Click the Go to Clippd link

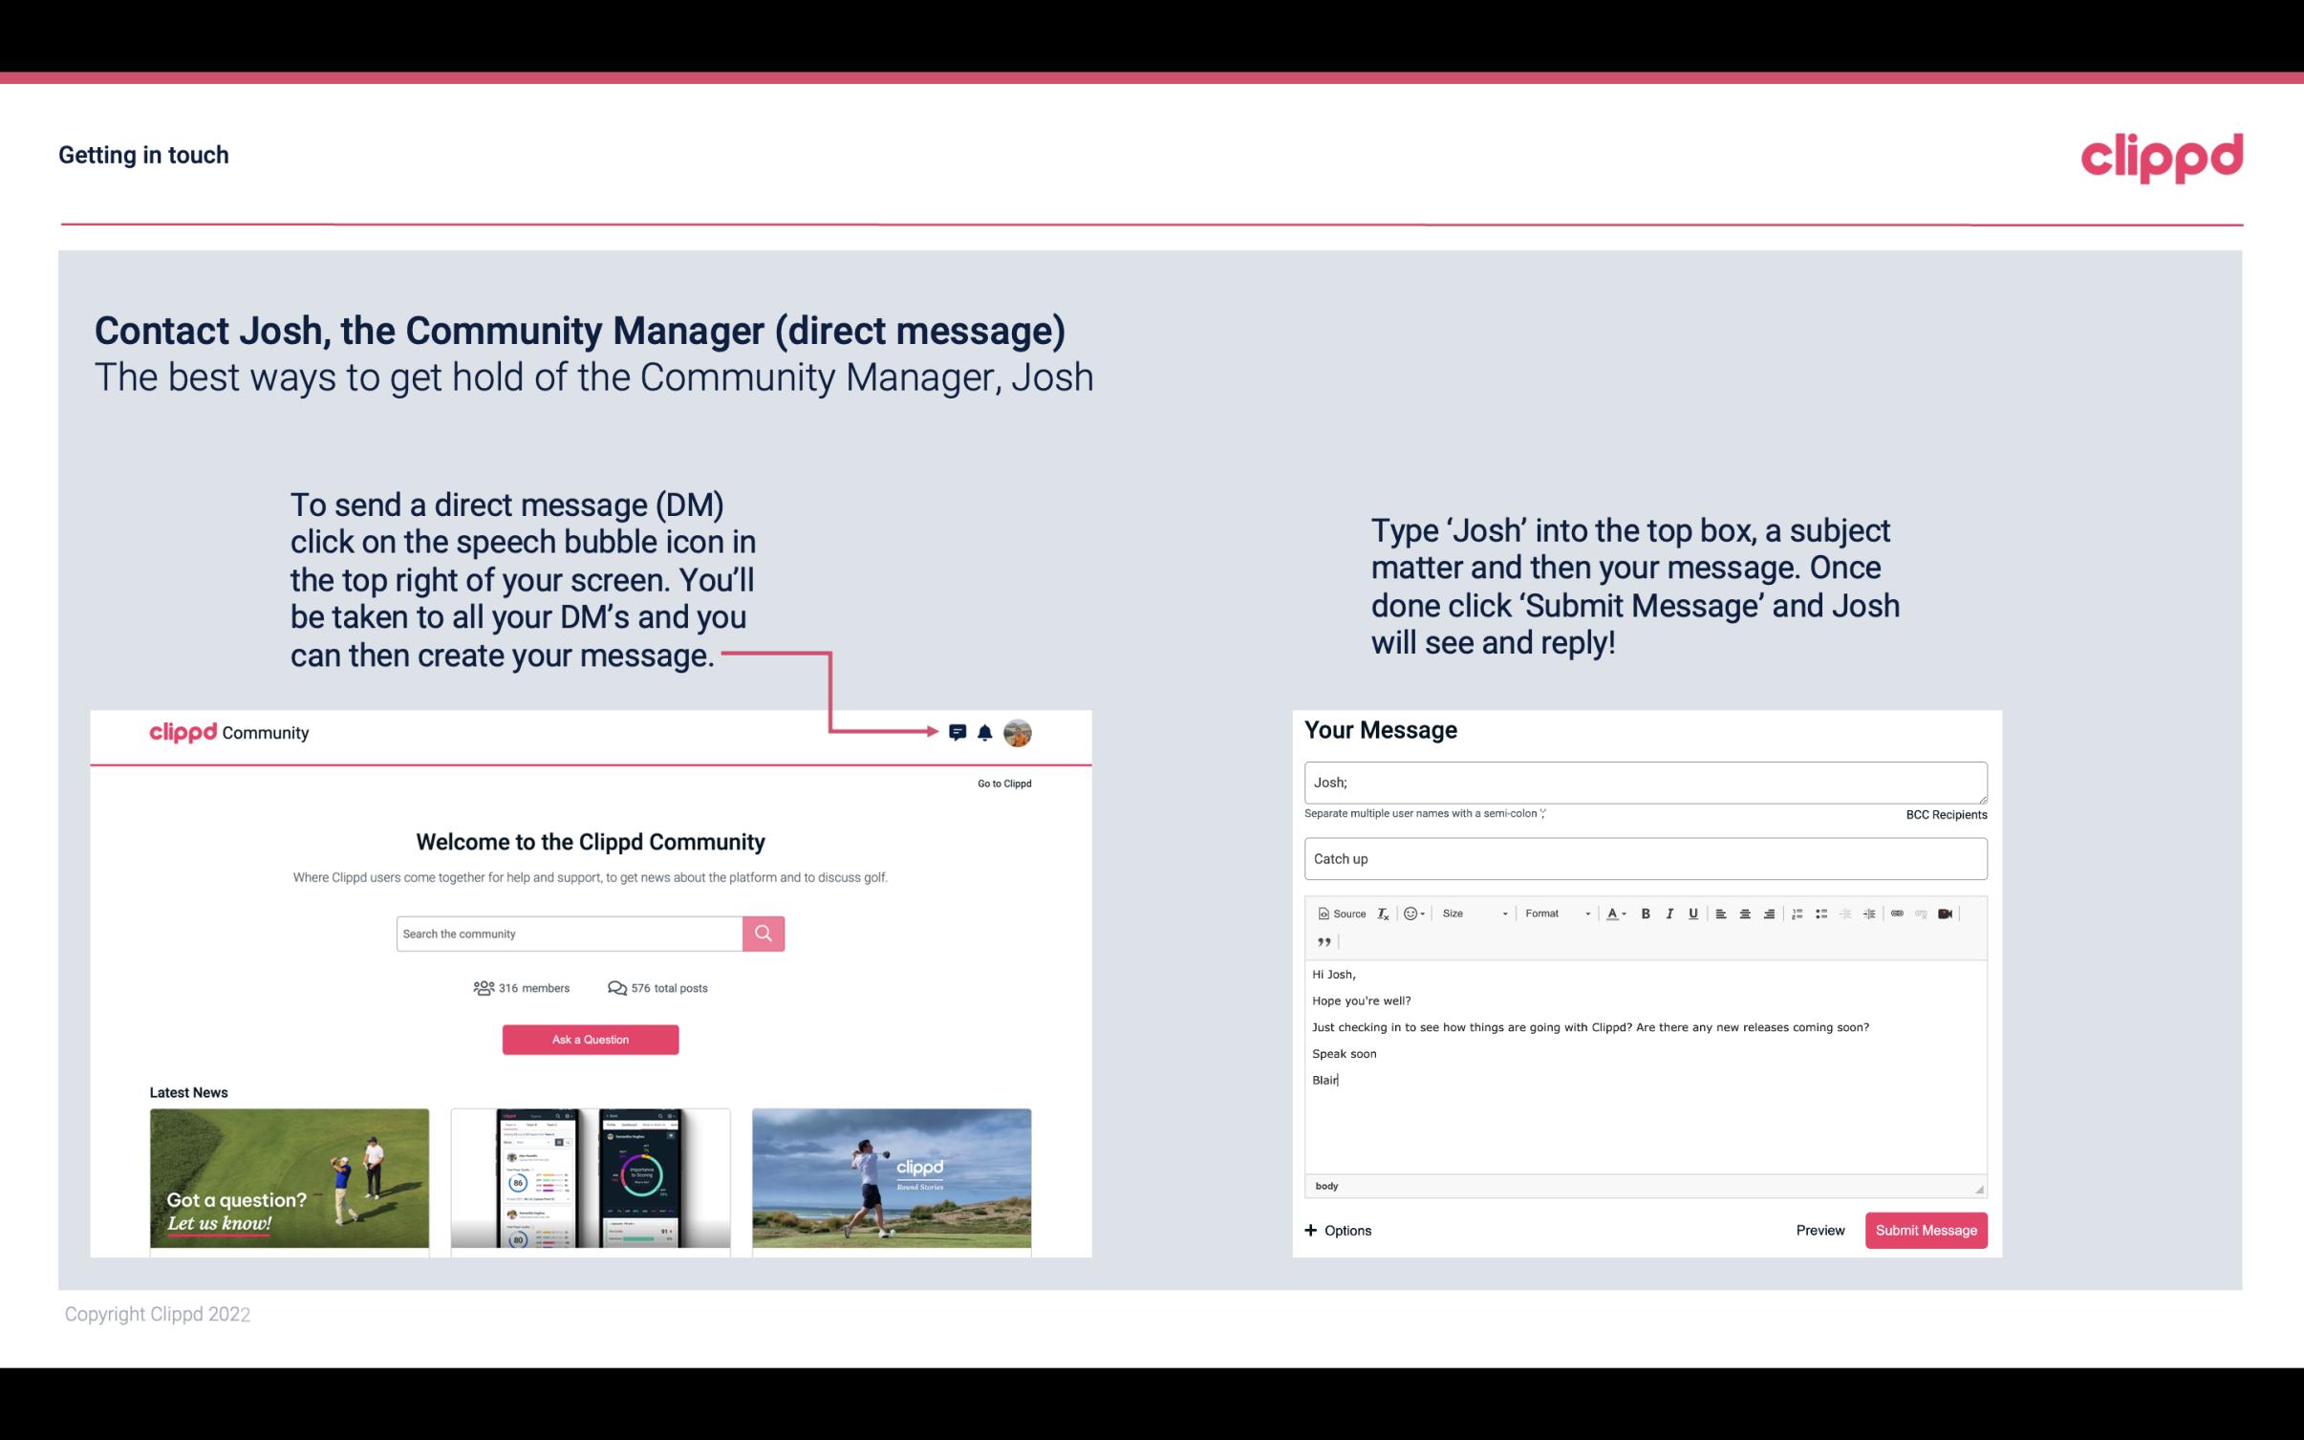tap(1001, 783)
